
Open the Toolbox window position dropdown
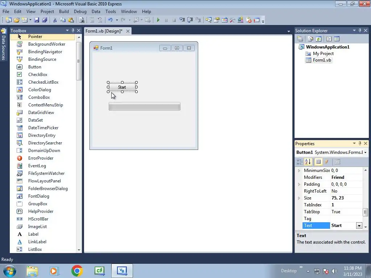pyautogui.click(x=67, y=30)
